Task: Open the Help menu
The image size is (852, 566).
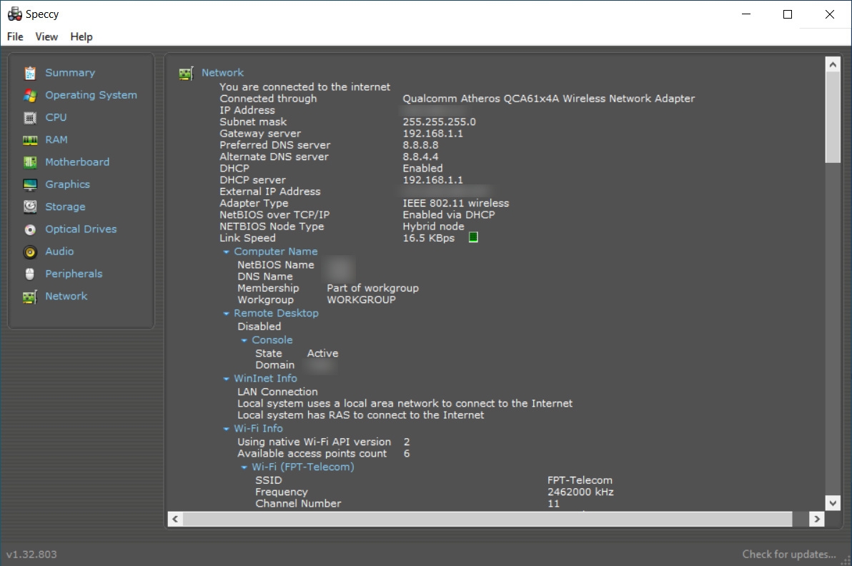Action: 81,37
